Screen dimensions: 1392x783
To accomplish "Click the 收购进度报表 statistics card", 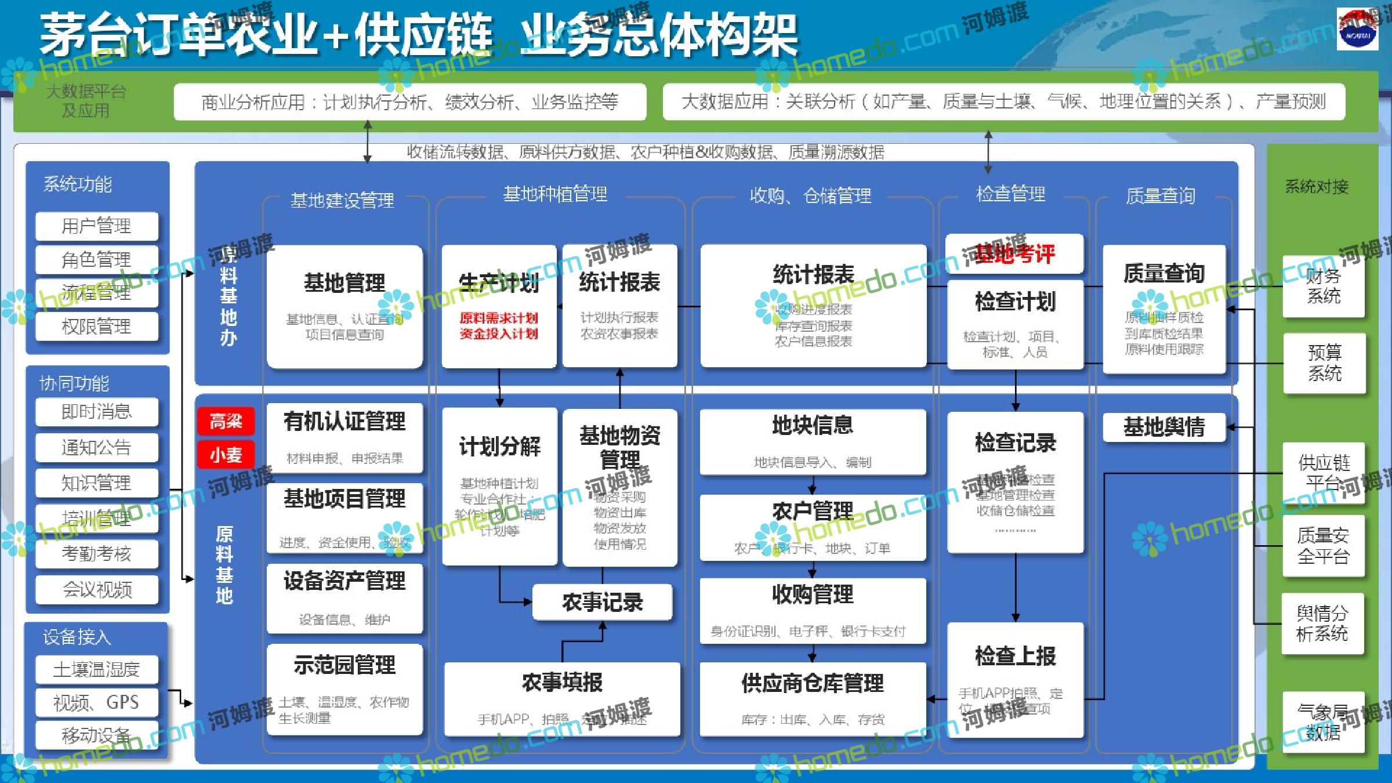I will pos(813,306).
